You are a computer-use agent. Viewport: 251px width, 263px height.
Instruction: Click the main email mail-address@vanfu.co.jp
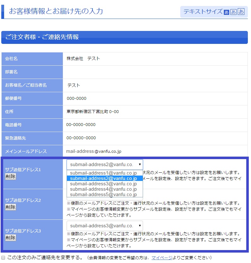(94, 151)
